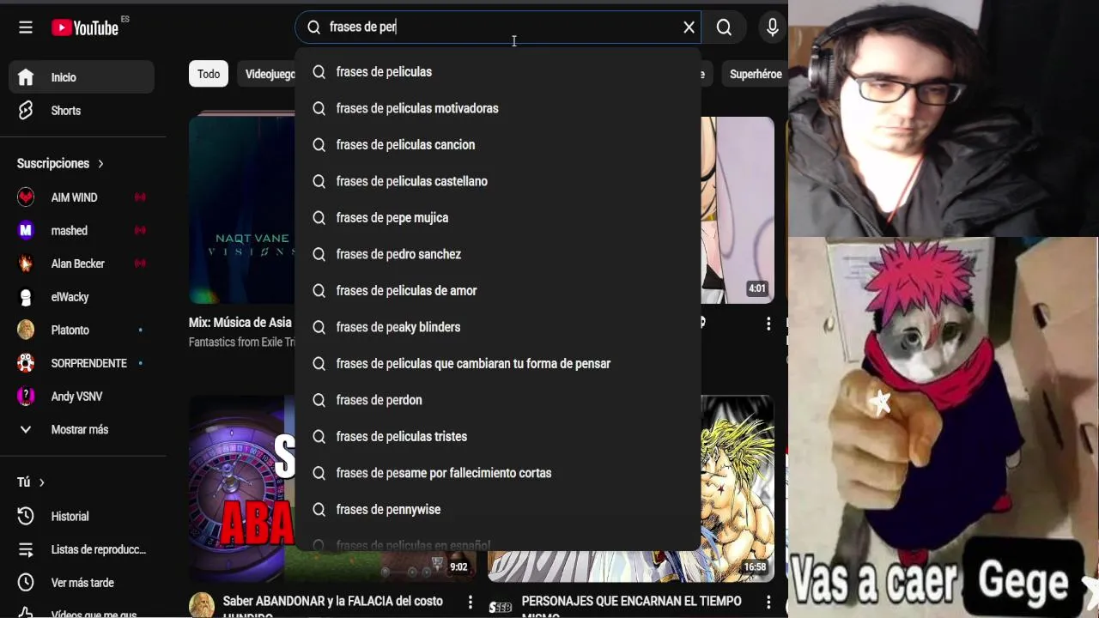Viewport: 1099px width, 618px height.
Task: Click the search magnifier button
Action: 724,27
